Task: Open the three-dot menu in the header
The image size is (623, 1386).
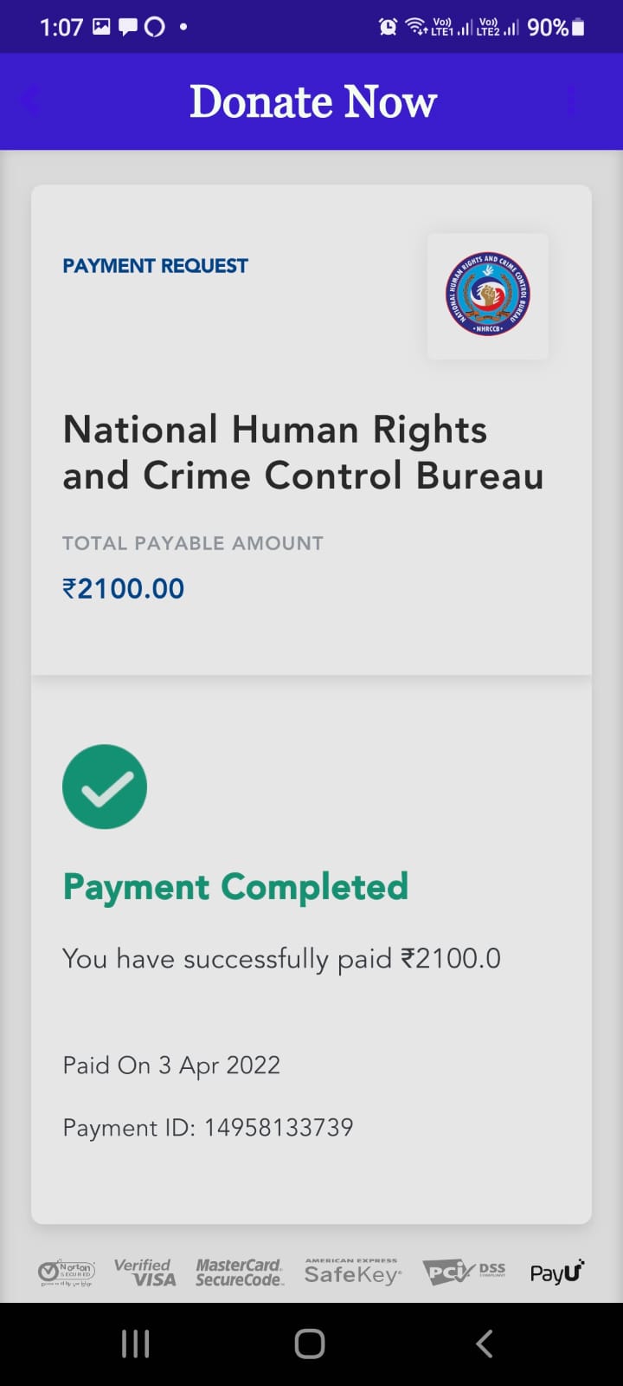Action: [571, 101]
